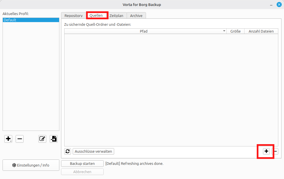Open the Zeitplan tab
The height and width of the screenshot is (179, 284).
click(x=116, y=16)
